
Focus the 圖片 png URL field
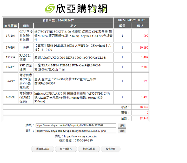76,131
